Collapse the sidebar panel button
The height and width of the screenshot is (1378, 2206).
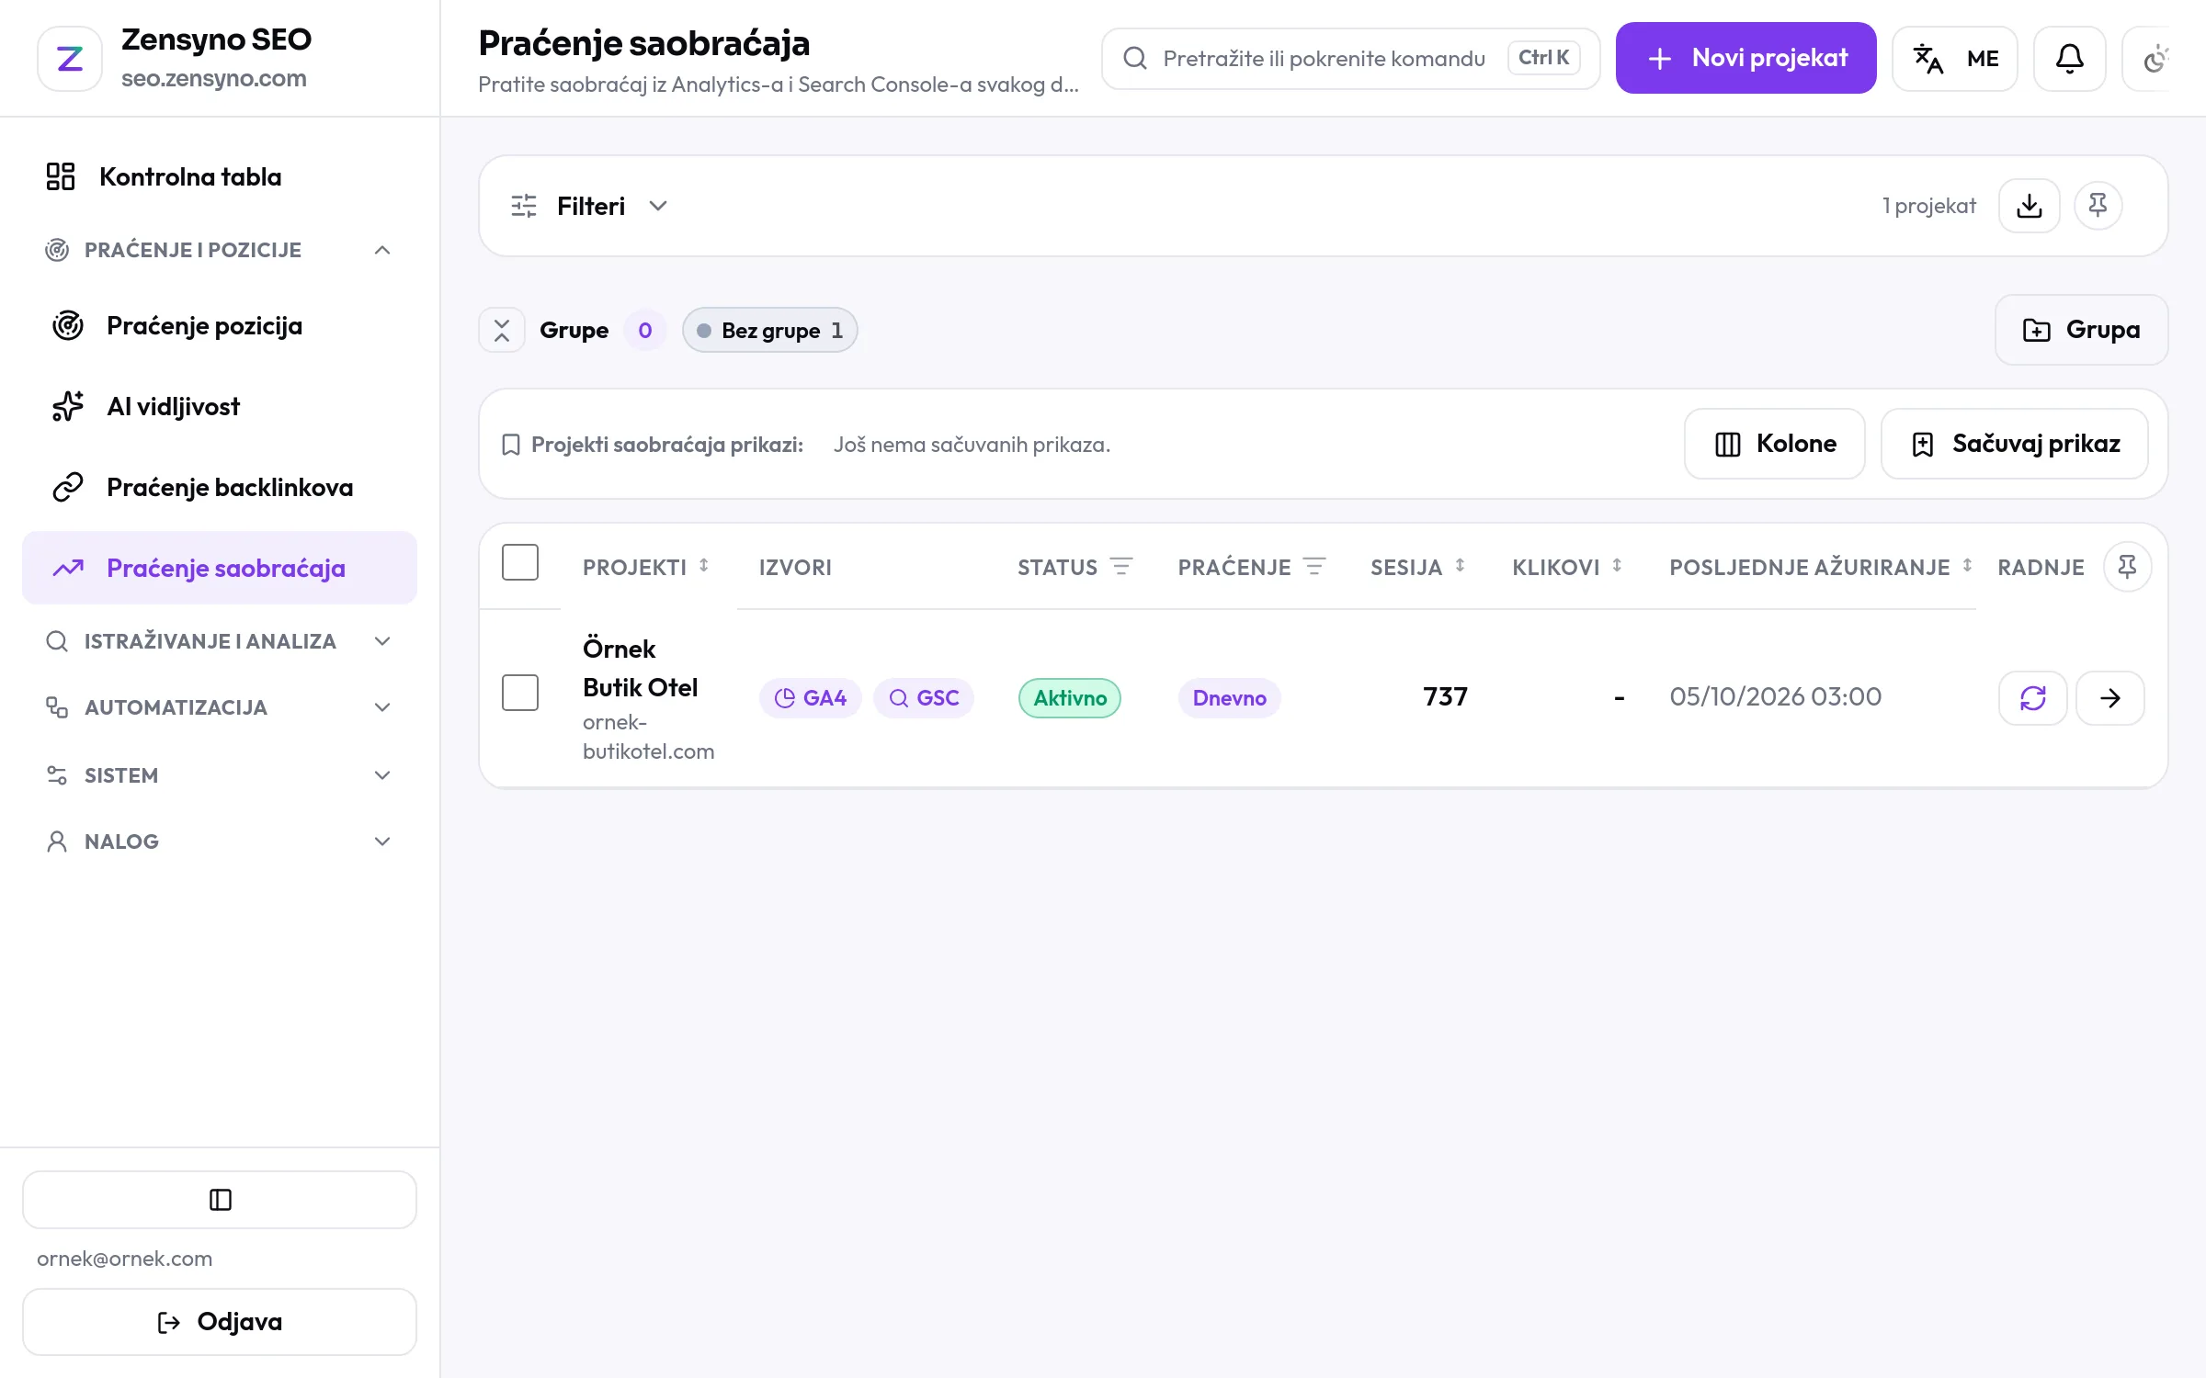point(220,1200)
